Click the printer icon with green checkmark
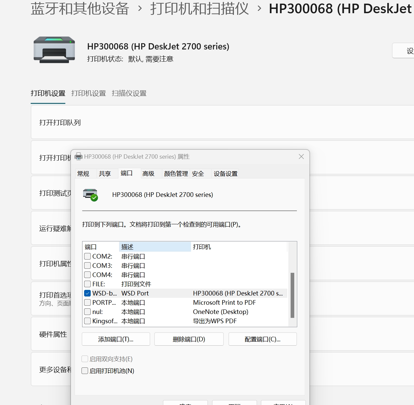 [x=90, y=195]
